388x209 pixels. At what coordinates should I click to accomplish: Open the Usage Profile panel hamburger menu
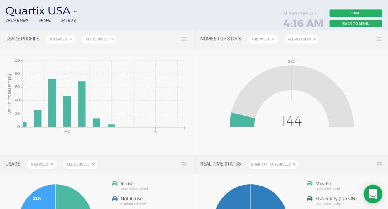point(184,39)
